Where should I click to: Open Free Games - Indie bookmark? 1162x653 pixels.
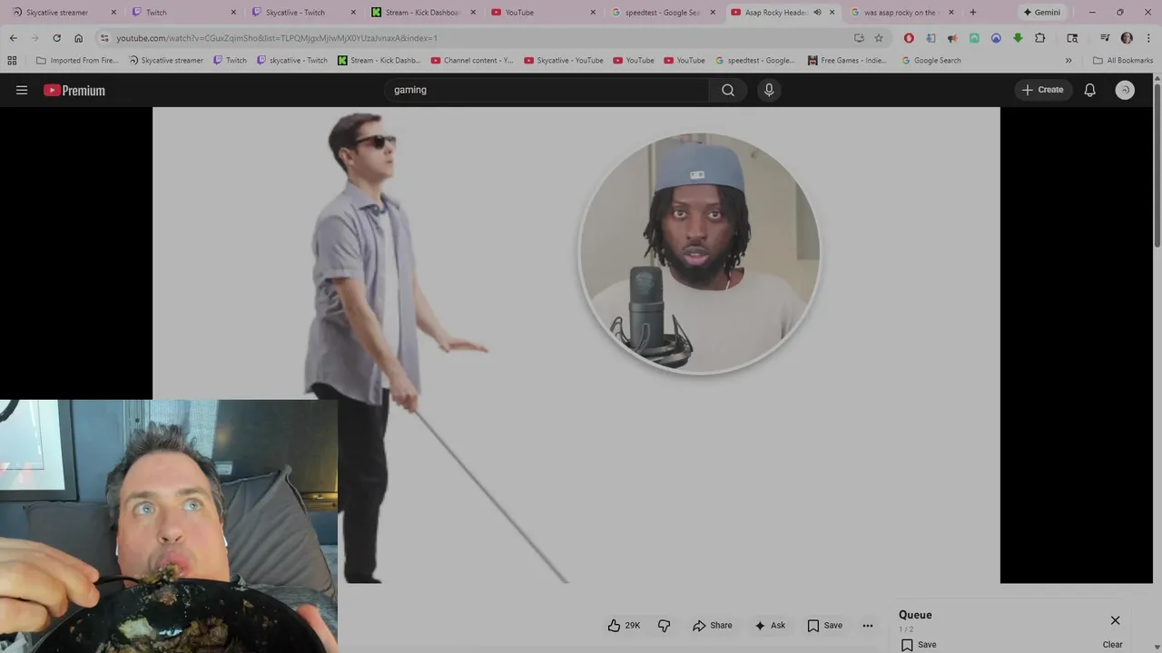[847, 61]
